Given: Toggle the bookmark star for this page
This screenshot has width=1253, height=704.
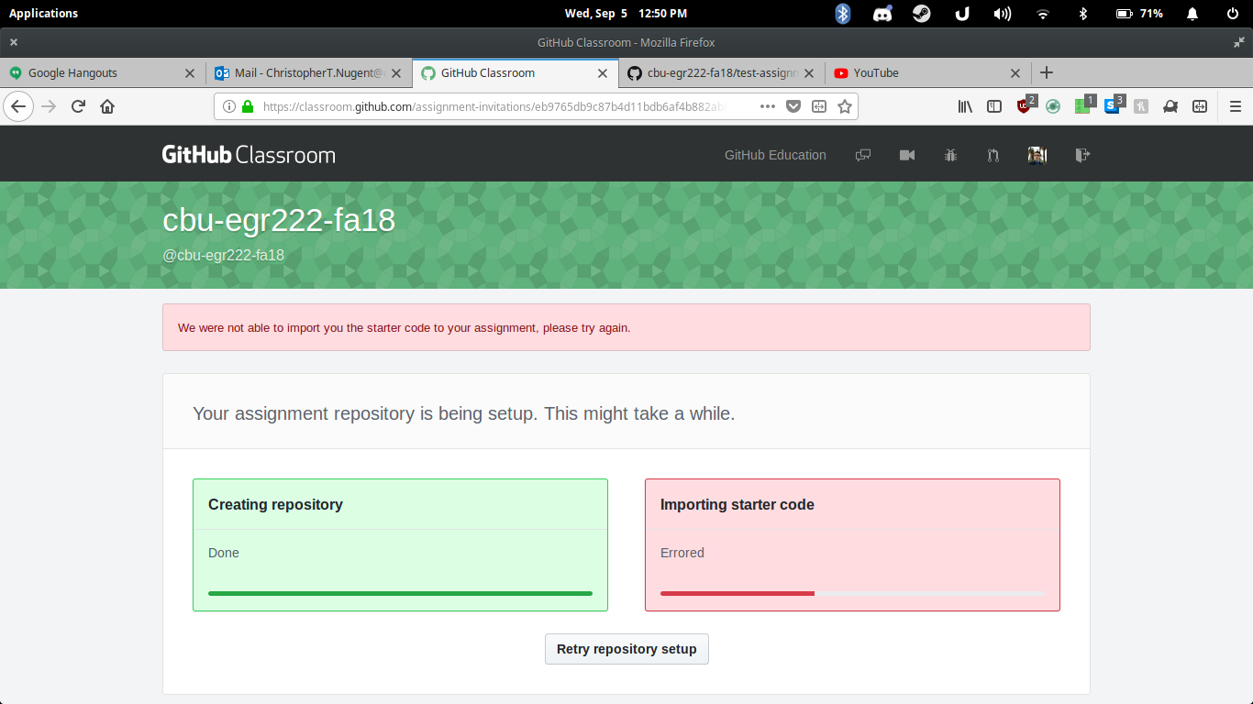Looking at the screenshot, I should [x=844, y=106].
